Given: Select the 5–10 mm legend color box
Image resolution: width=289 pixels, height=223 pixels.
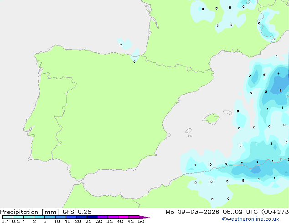Looking at the screenshot, I should pos(50,217).
